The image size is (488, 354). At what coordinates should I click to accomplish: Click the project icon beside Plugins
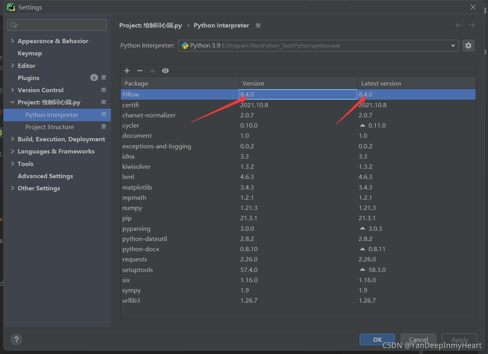click(x=103, y=78)
